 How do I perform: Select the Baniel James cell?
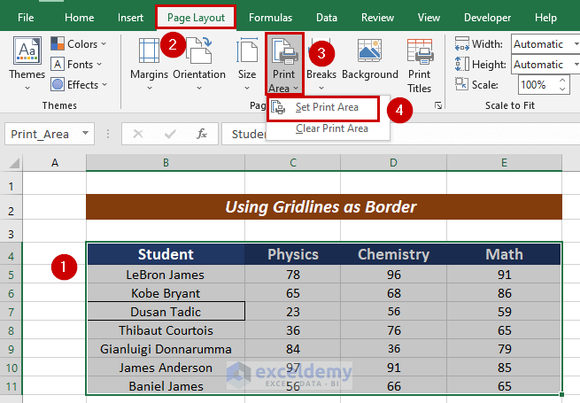click(166, 386)
